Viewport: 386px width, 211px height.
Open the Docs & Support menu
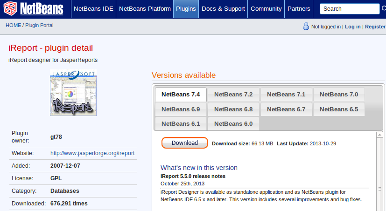point(223,9)
